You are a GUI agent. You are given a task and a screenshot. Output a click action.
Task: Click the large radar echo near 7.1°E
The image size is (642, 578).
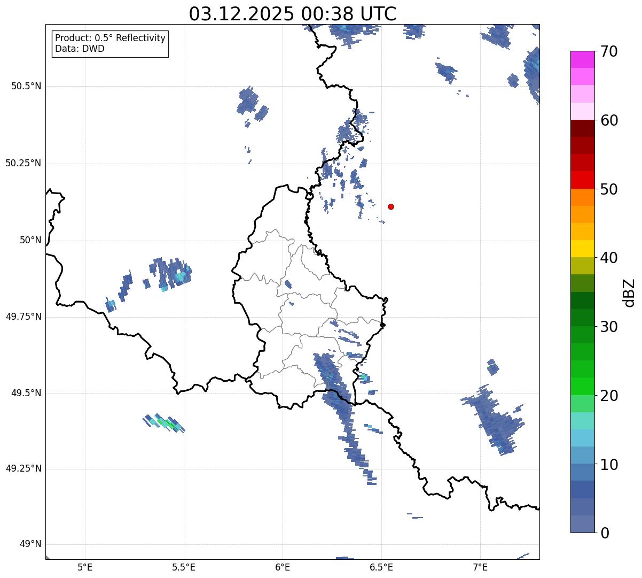(x=496, y=420)
